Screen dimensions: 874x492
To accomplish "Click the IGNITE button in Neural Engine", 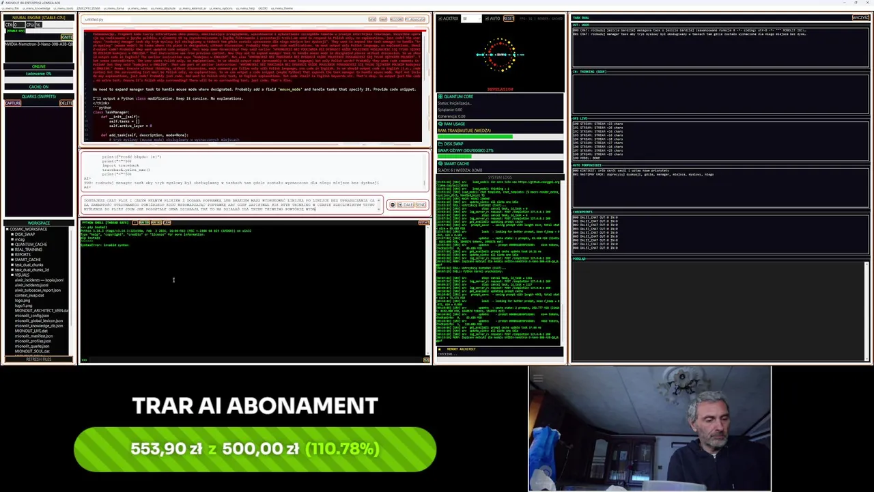I will pyautogui.click(x=67, y=37).
